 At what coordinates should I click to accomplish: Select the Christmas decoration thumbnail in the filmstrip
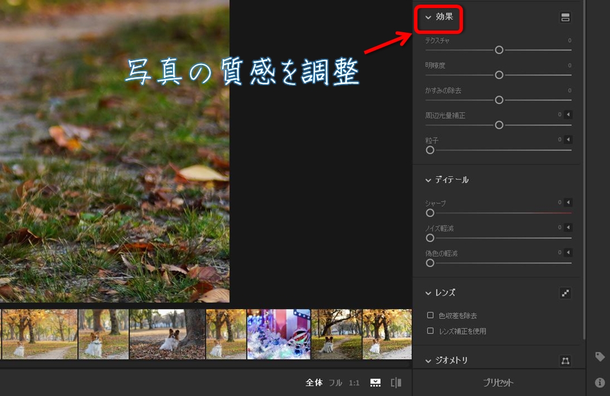(278, 334)
